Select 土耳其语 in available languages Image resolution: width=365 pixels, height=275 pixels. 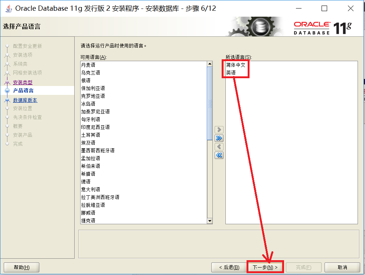144,135
